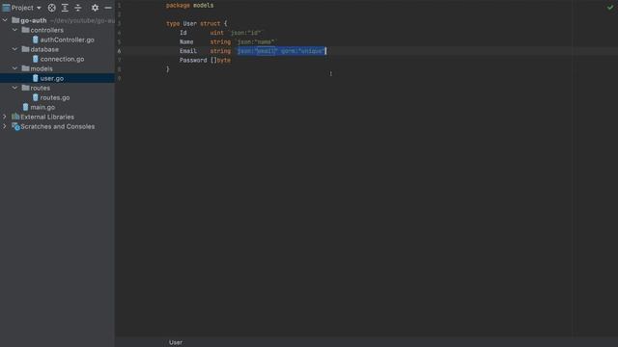Select the database folder label
This screenshot has width=618, height=347.
pyautogui.click(x=44, y=49)
